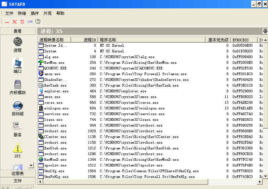This screenshot has height=189, width=268.
Task: Select the spoolsv.exe process row
Action: click(150, 165)
